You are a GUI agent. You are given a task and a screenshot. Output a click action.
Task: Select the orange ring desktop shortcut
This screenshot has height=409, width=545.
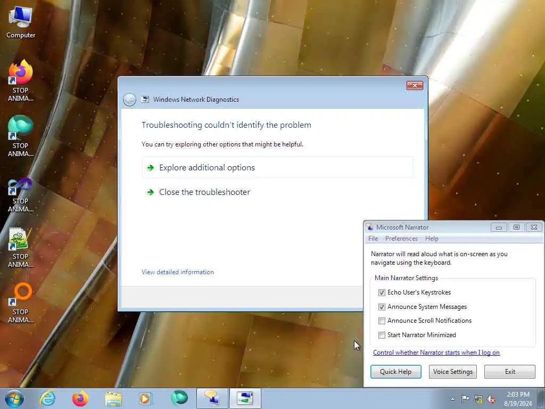point(21,302)
